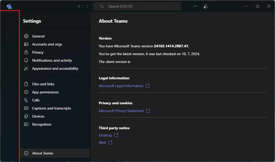Open Notifications and activity settings

coord(52,60)
